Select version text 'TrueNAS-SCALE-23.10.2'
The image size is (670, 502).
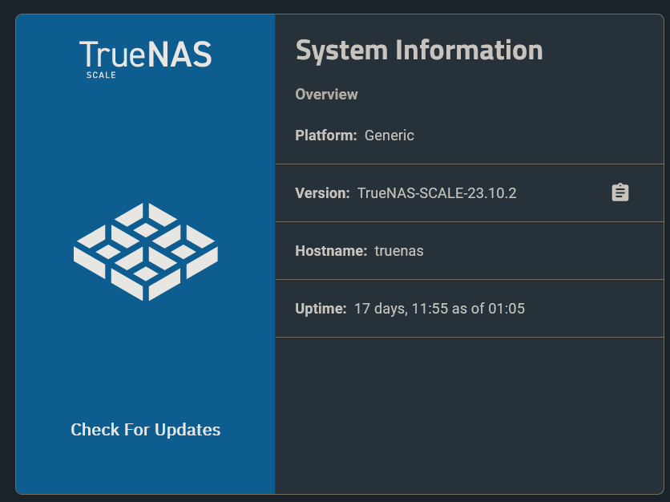click(437, 193)
